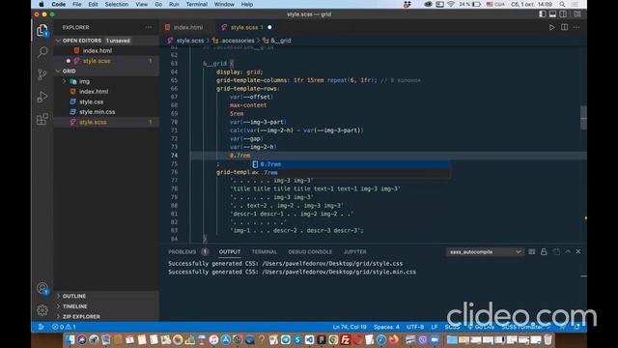The height and width of the screenshot is (348, 618).
Task: Click LF end of line setting
Action: pos(434,327)
